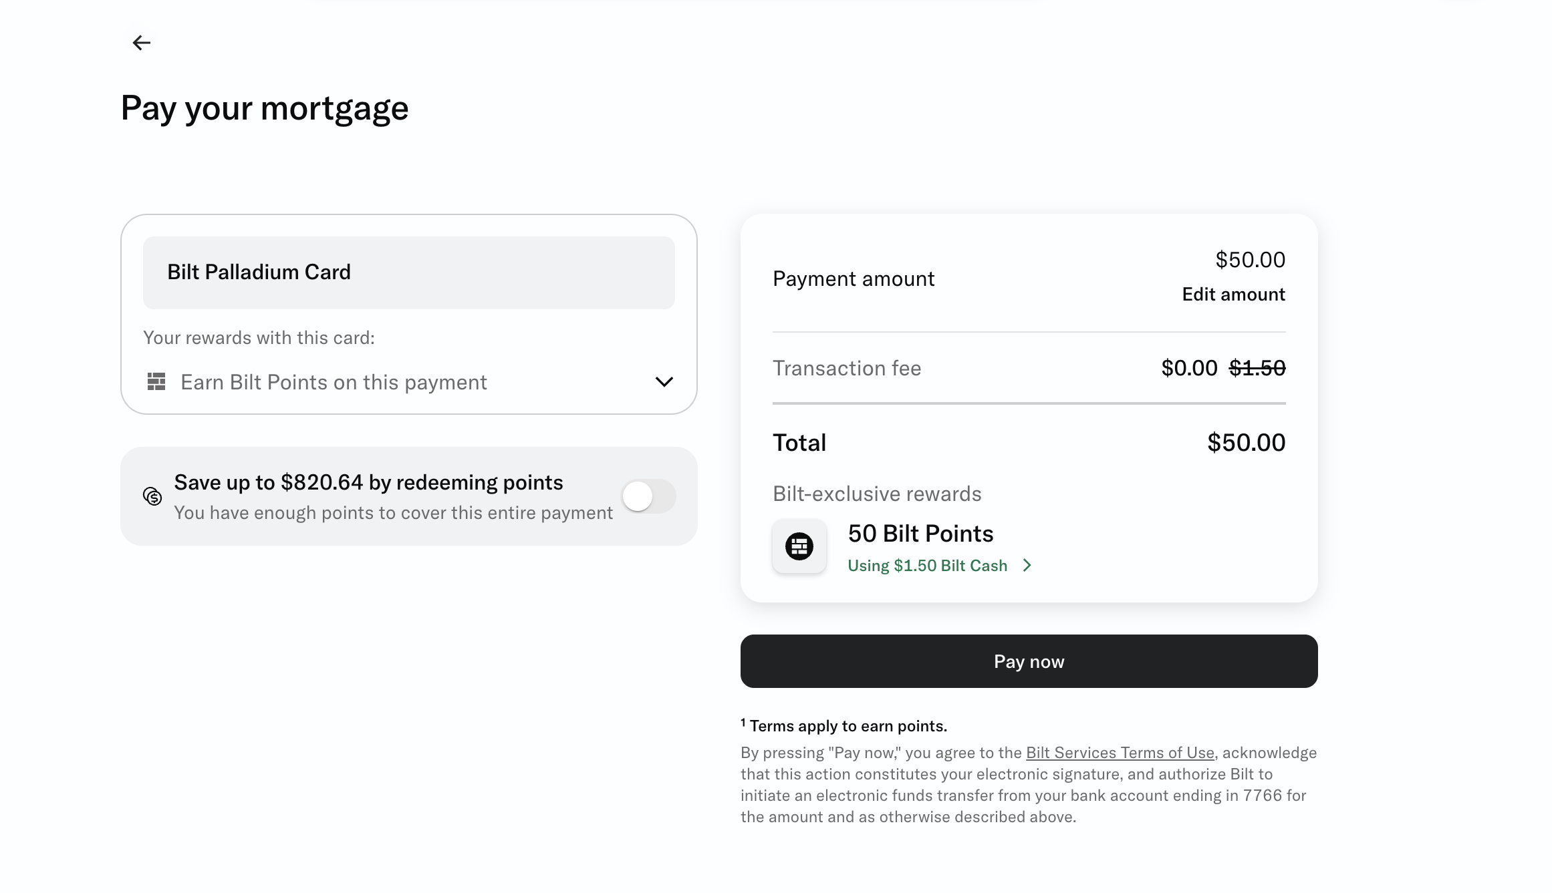Click the "Save up to $820.64" heading
Viewport: 1552px width, 893px height.
pyautogui.click(x=368, y=482)
